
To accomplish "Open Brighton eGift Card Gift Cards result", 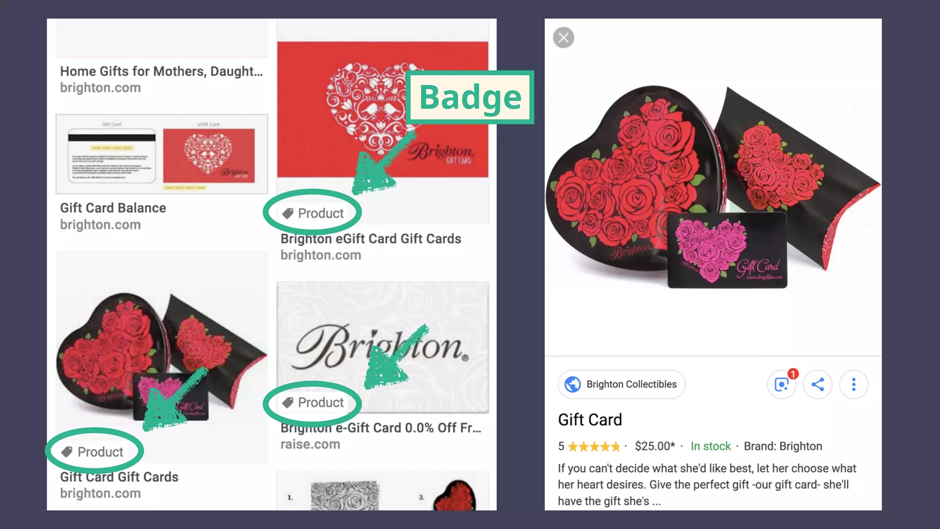I will coord(371,239).
